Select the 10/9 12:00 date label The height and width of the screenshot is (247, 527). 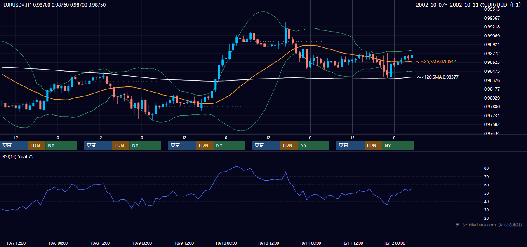coord(184,243)
